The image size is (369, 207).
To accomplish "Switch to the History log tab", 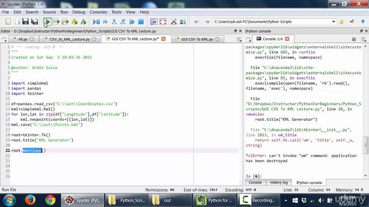I will [x=278, y=182].
